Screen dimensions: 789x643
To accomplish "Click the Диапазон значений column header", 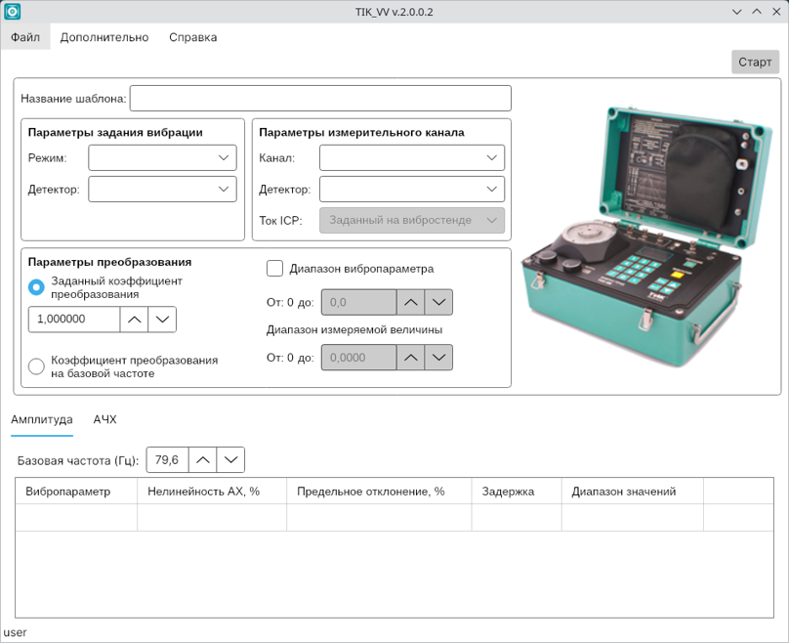I will pyautogui.click(x=633, y=492).
